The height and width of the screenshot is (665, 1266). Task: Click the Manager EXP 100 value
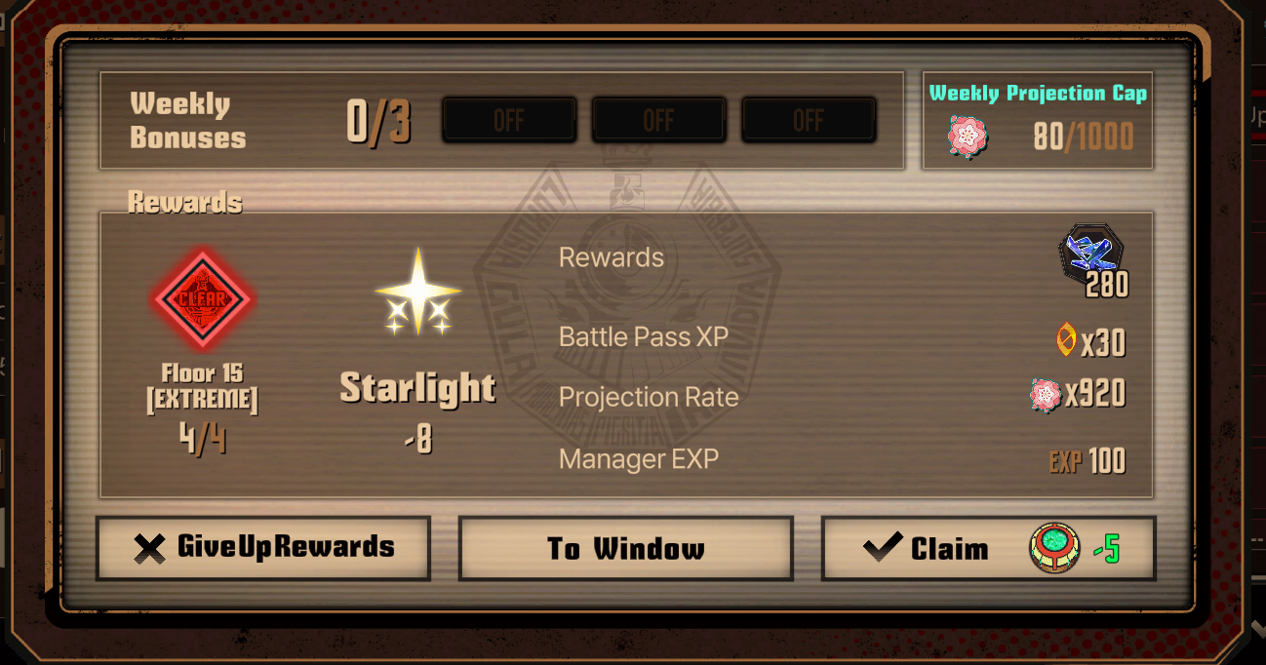1087,460
